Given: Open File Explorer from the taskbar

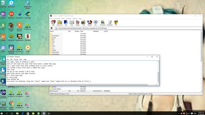Looking at the screenshot, I should tap(17, 113).
